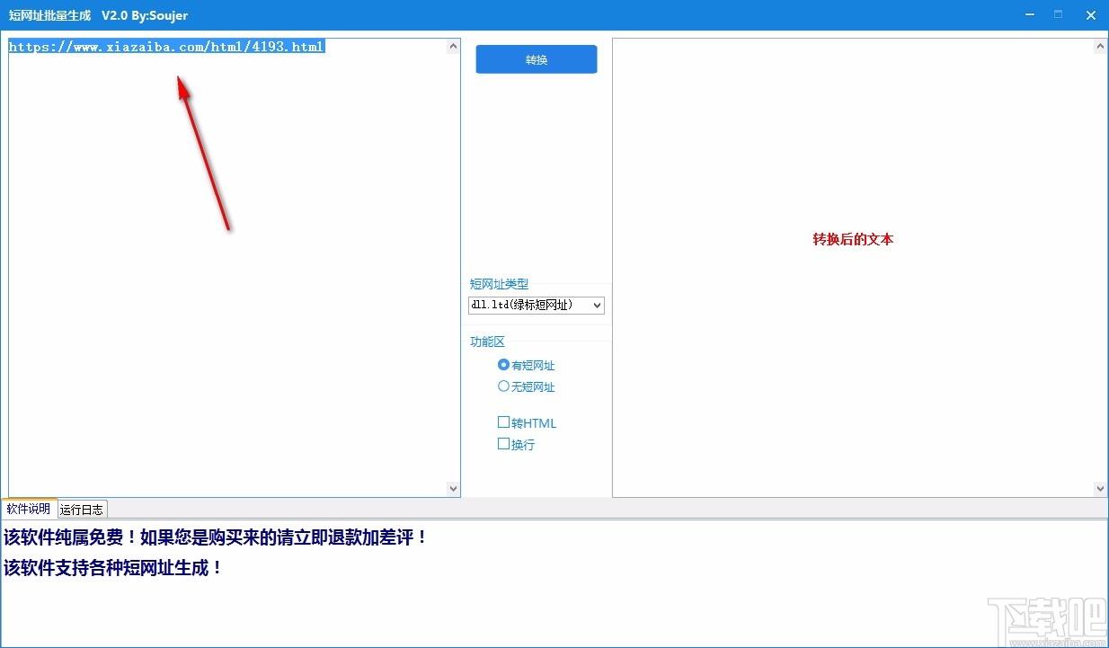The image size is (1109, 648).
Task: Select the 无短网址 radio option
Action: (x=527, y=386)
